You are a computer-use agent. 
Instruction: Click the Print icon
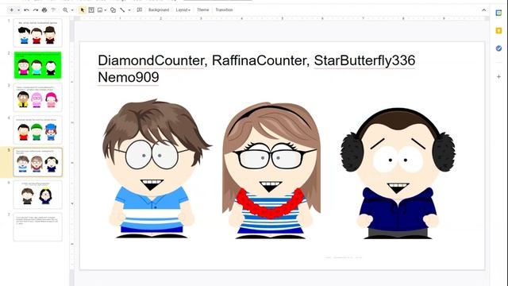coord(44,10)
